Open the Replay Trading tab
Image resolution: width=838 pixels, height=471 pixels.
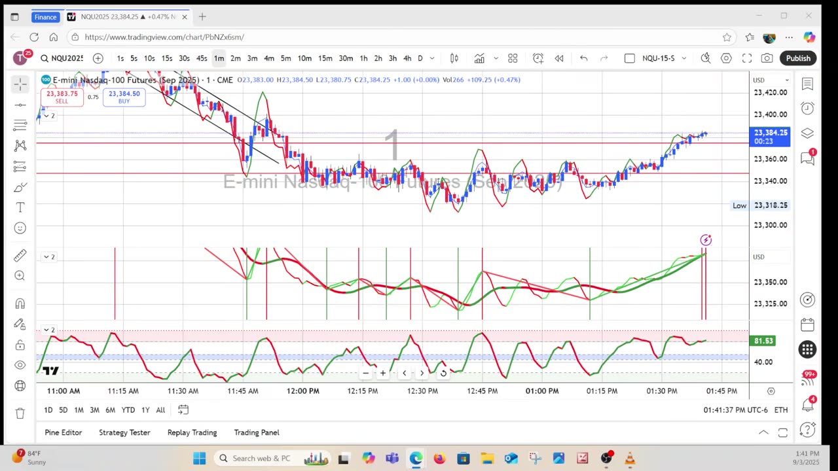[x=192, y=432]
